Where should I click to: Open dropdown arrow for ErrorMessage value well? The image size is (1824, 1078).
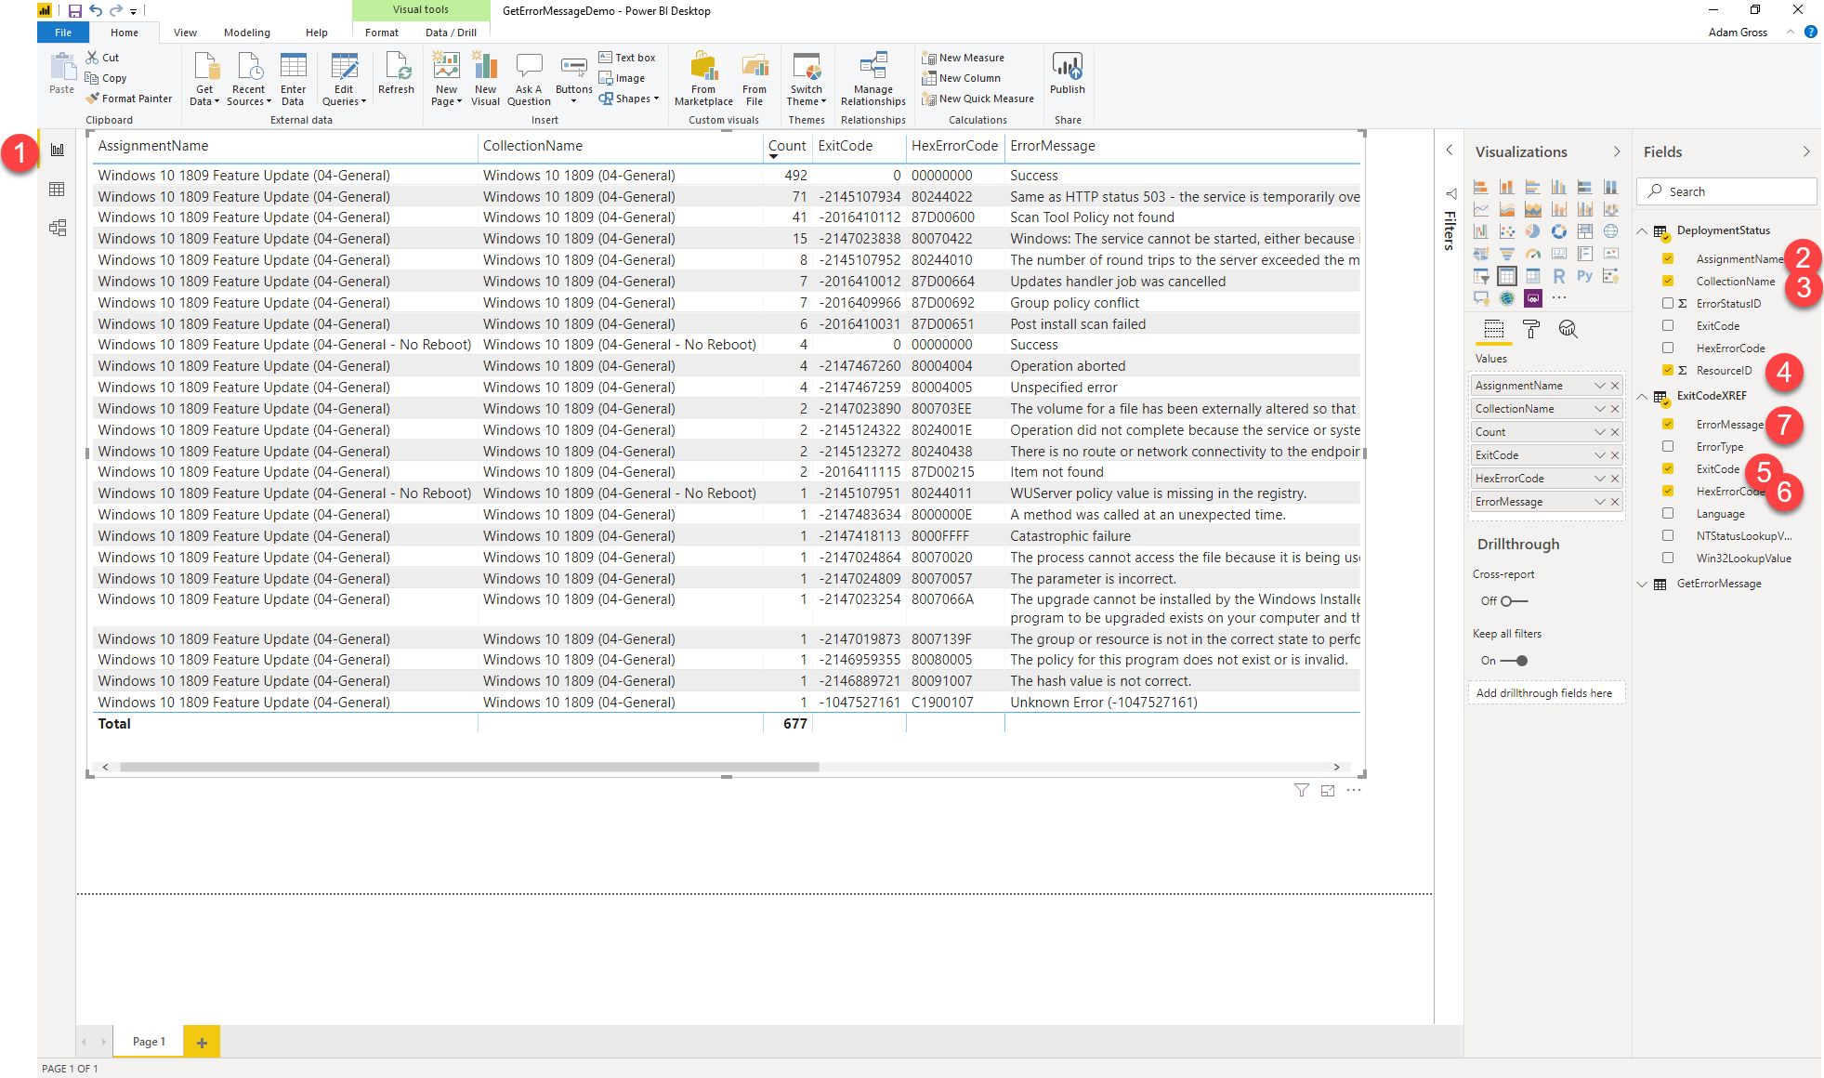1600,502
